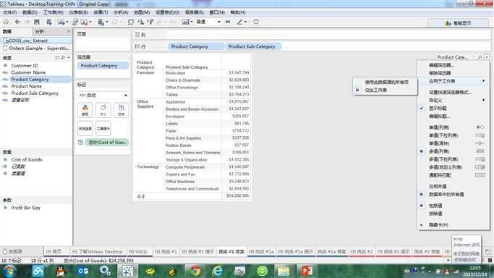Screen dimensions: 494x278
Task: Open the dimensions pane dropdown arrow
Action: click(x=69, y=58)
